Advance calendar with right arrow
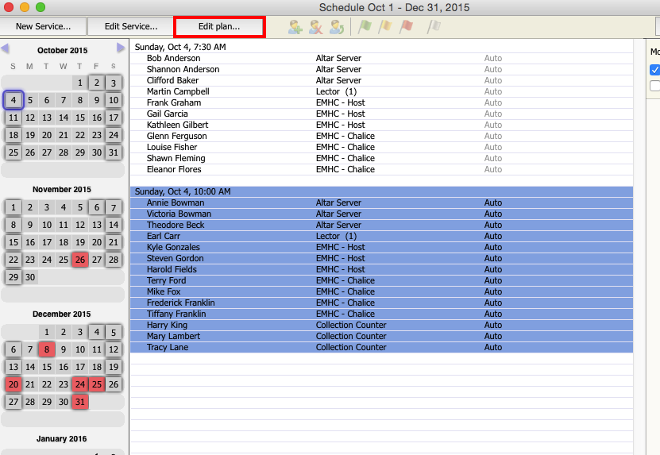Viewport: 660px width, 455px height. tap(121, 49)
